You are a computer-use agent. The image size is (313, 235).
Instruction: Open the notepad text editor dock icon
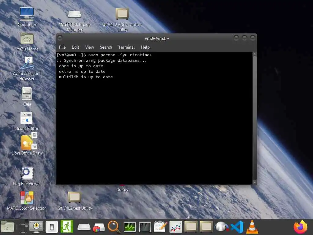(x=160, y=227)
